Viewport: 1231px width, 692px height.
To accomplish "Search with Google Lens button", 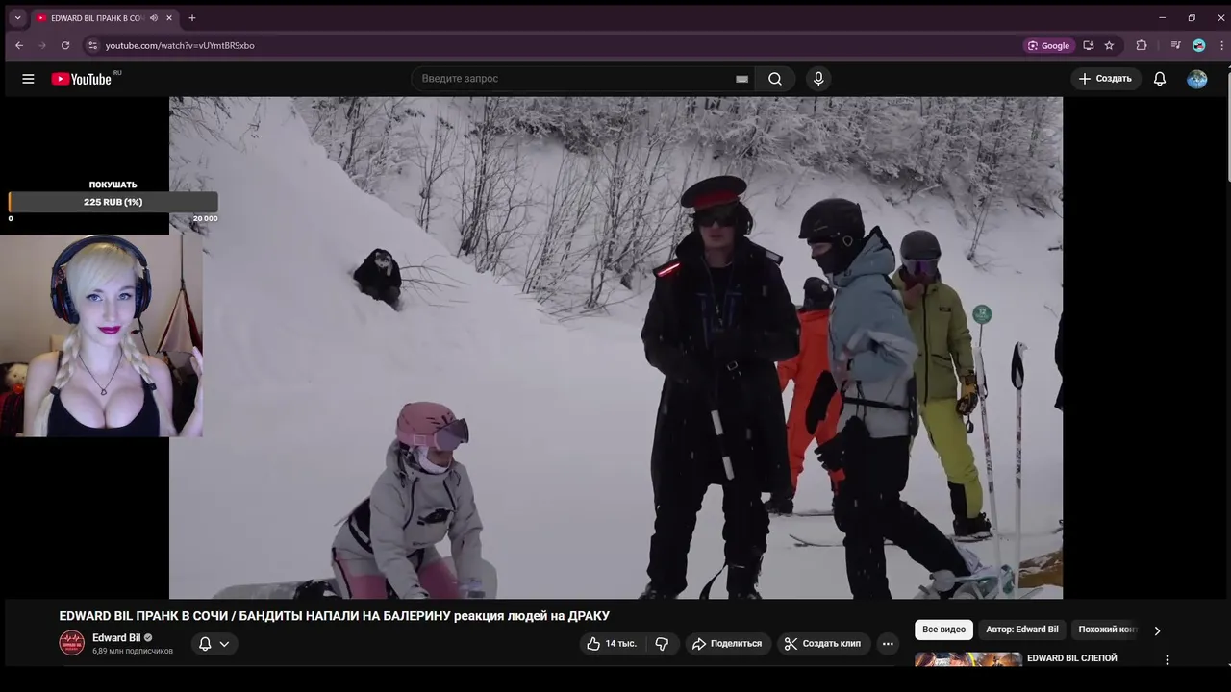I will [1048, 45].
